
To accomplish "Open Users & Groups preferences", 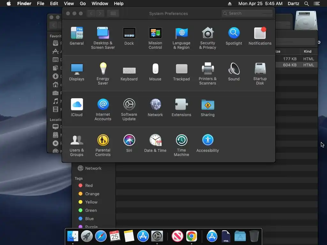I will (x=77, y=145).
